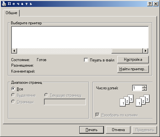Click the Число копий input field
The image size is (160, 137).
137,88
